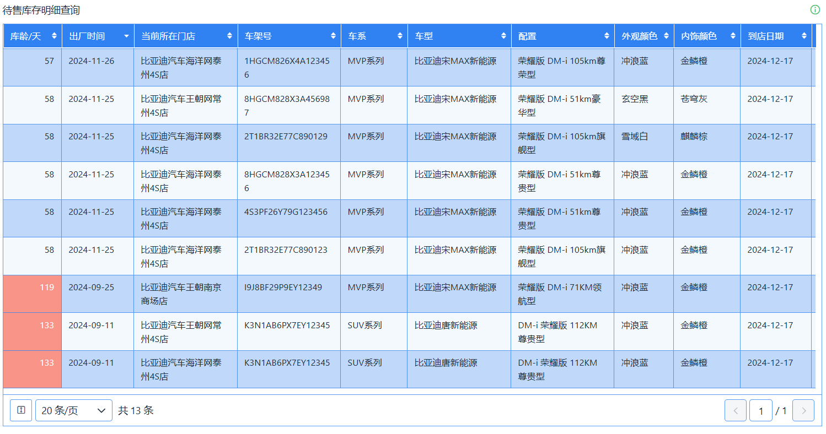Viewport: 826px width, 434px height.
Task: Sort by 当前所在门店 column arrows
Action: [230, 36]
